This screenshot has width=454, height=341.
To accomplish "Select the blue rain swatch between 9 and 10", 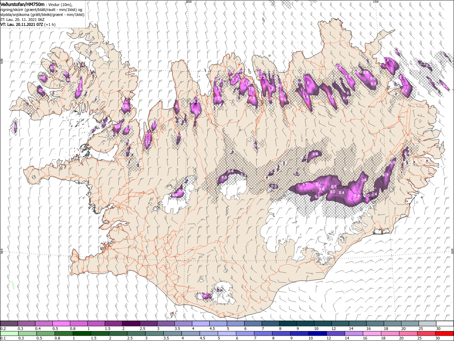I will point(299,334).
